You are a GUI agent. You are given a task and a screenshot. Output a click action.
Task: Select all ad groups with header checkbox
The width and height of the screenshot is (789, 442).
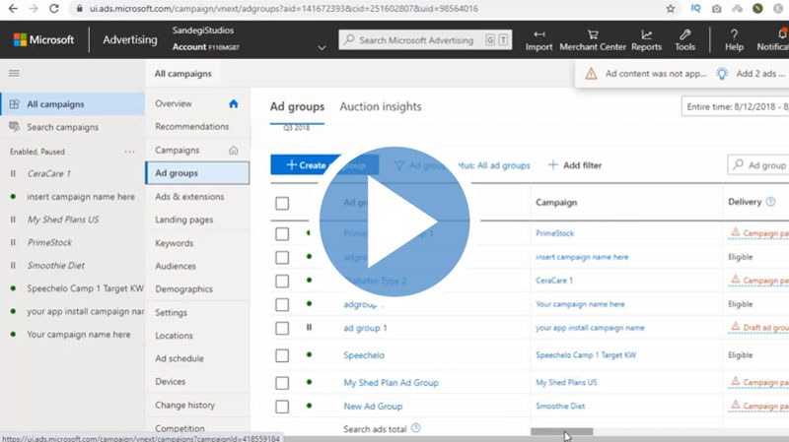click(282, 203)
